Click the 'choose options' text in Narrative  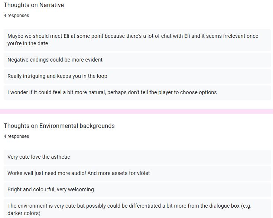point(198,92)
